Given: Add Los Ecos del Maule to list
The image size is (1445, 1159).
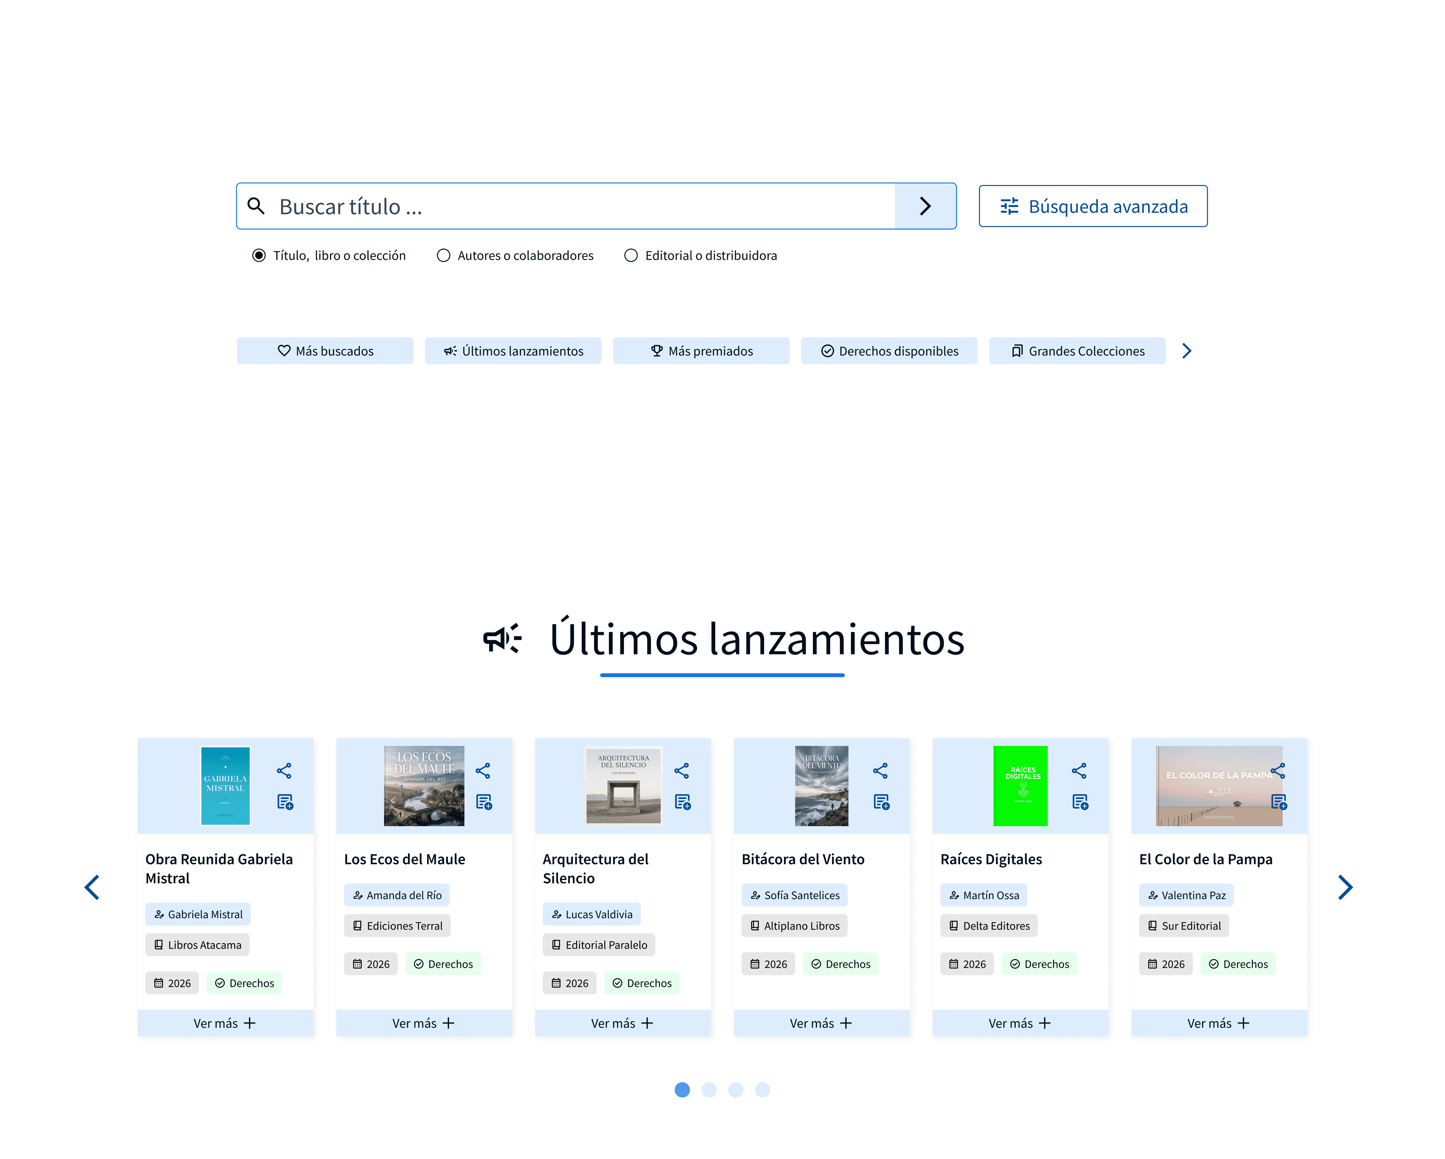Looking at the screenshot, I should click(484, 801).
